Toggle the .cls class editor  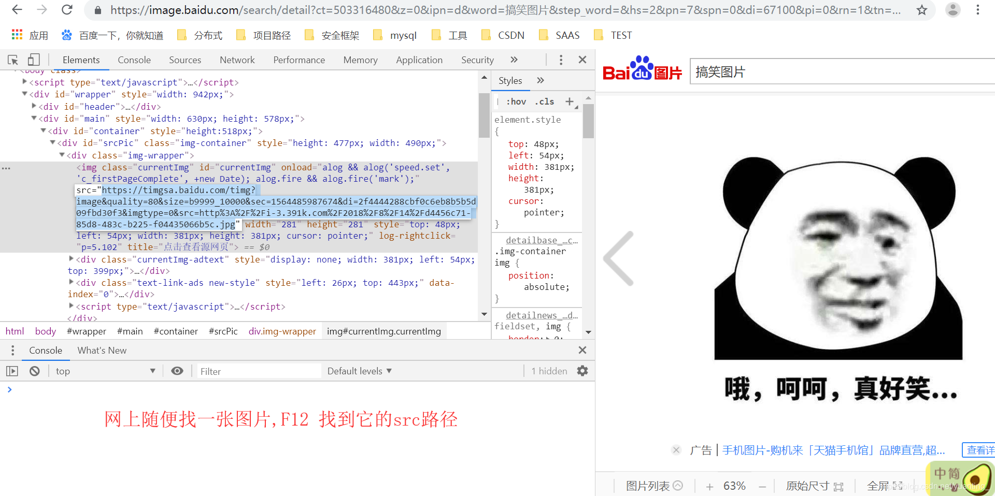[x=544, y=102]
